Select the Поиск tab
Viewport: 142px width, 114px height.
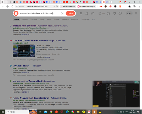click(16, 19)
